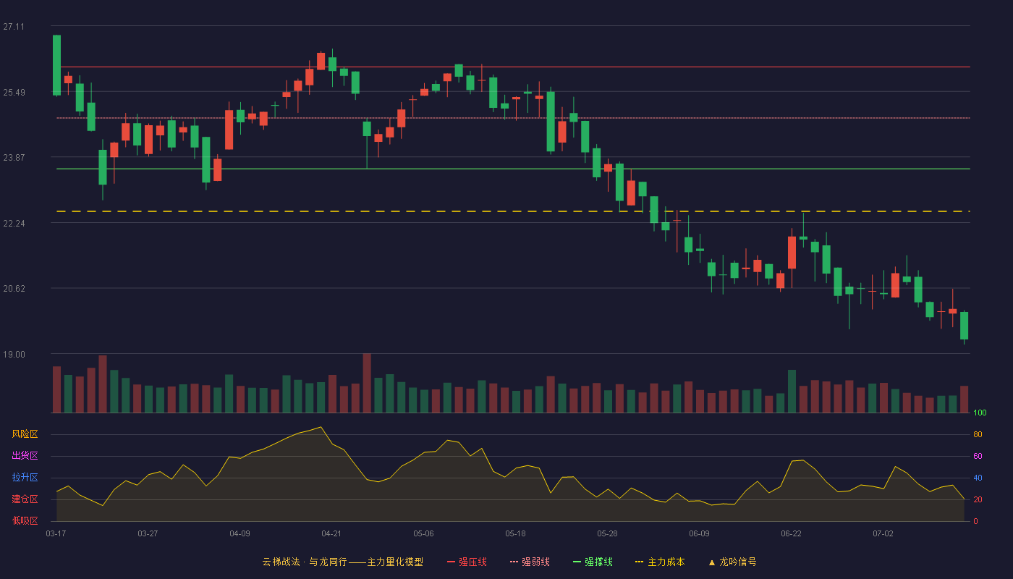Click the 低吸区 zone label

25,521
